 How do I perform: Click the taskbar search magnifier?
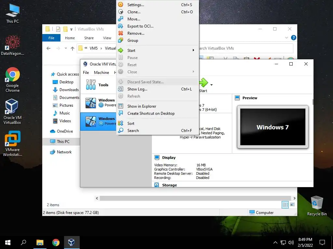pyautogui.click(x=23, y=243)
